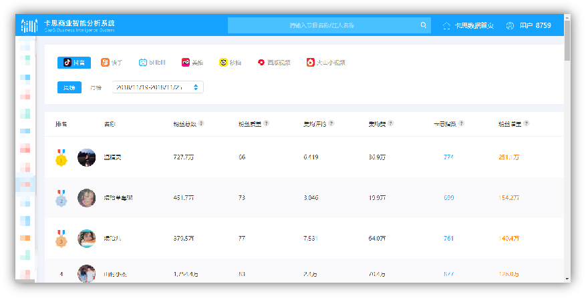Click the help icon next to 集均评论
Image resolution: width=588 pixels, height=300 pixels.
[x=331, y=123]
